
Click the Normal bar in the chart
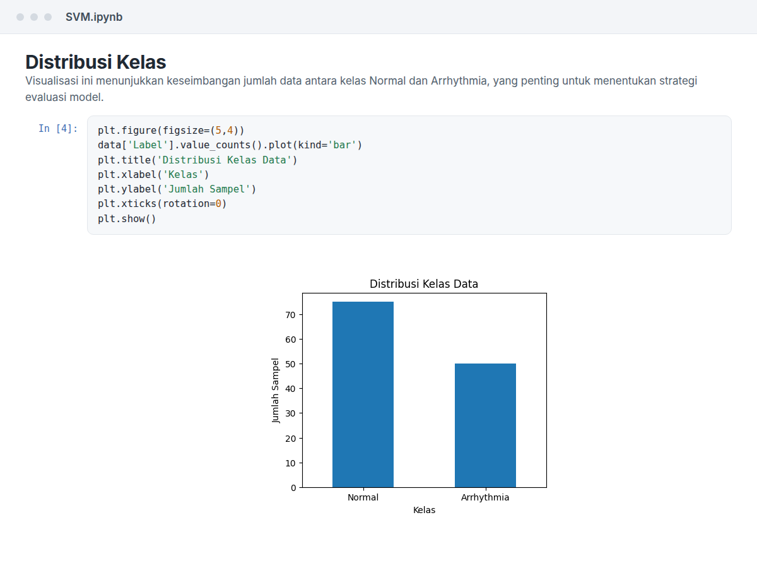point(363,394)
